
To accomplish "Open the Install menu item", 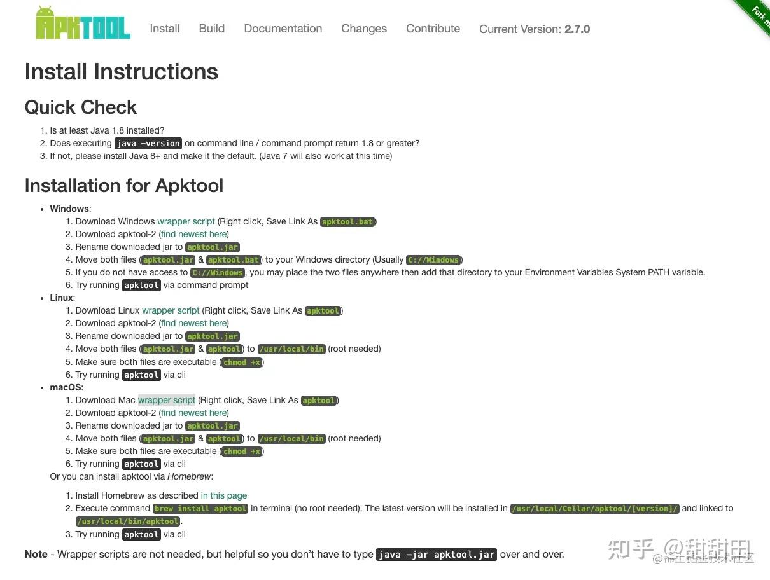I will (165, 29).
